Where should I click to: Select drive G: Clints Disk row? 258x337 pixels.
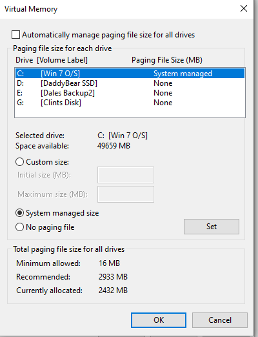point(130,103)
